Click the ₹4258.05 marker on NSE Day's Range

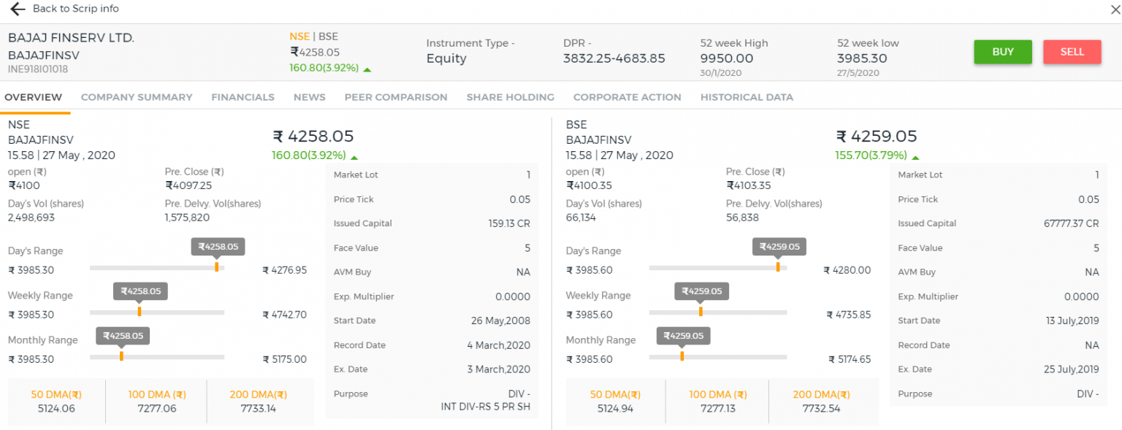(x=217, y=247)
